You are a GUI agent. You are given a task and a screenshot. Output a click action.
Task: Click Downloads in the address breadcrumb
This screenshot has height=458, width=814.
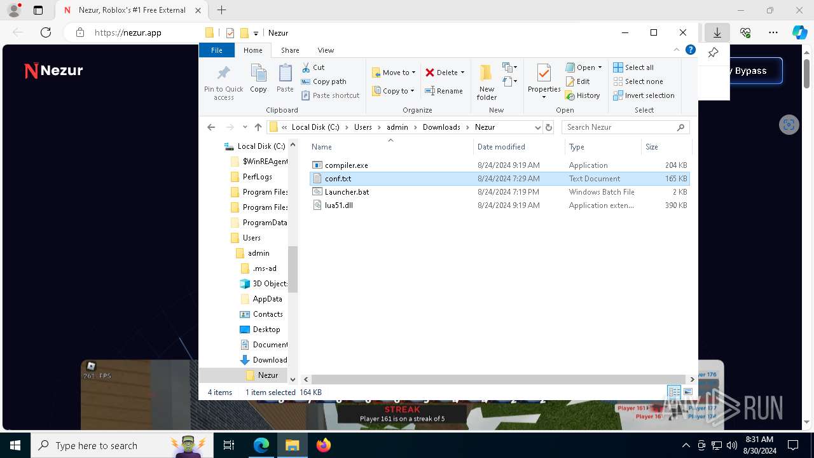click(x=441, y=127)
